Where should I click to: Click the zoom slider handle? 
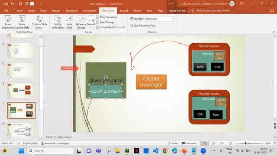pos(245,143)
